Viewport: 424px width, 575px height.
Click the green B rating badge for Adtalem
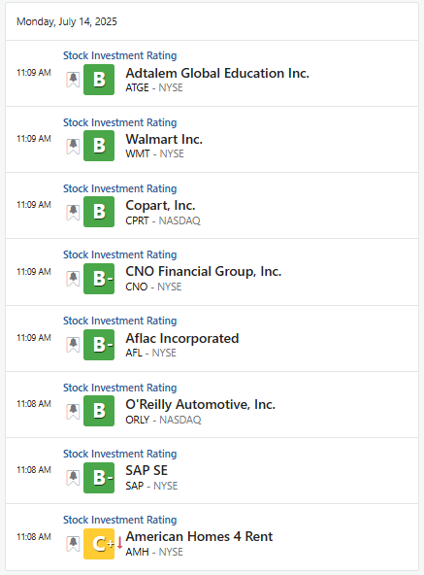click(x=99, y=80)
